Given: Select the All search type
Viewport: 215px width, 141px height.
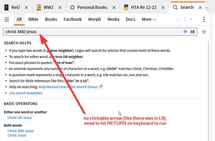Looking at the screenshot, I should tap(19, 19).
